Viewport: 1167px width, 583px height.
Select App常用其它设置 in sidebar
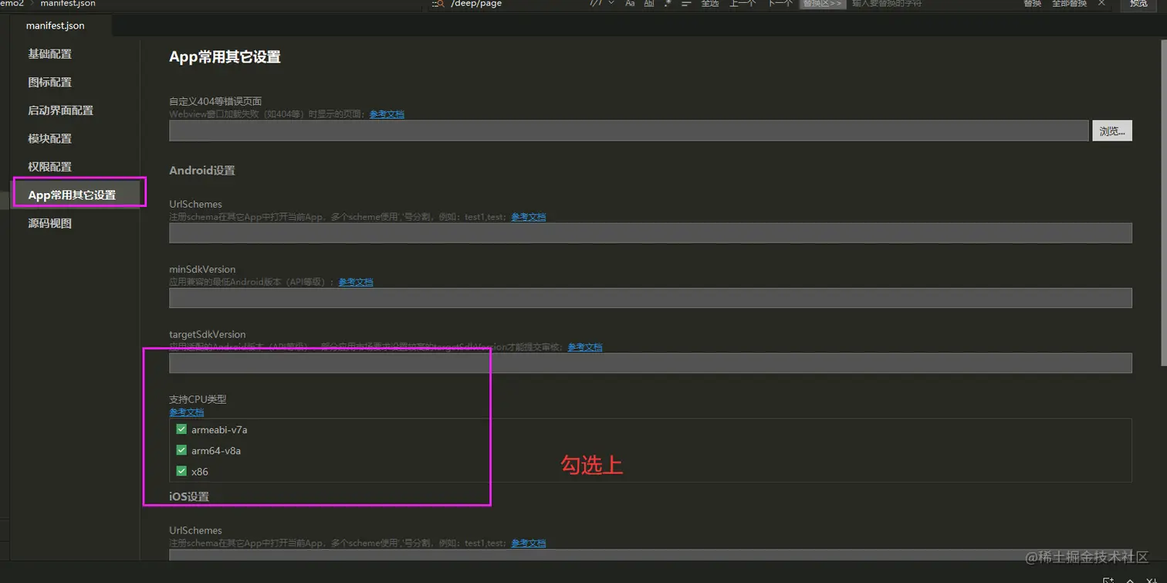pyautogui.click(x=72, y=195)
